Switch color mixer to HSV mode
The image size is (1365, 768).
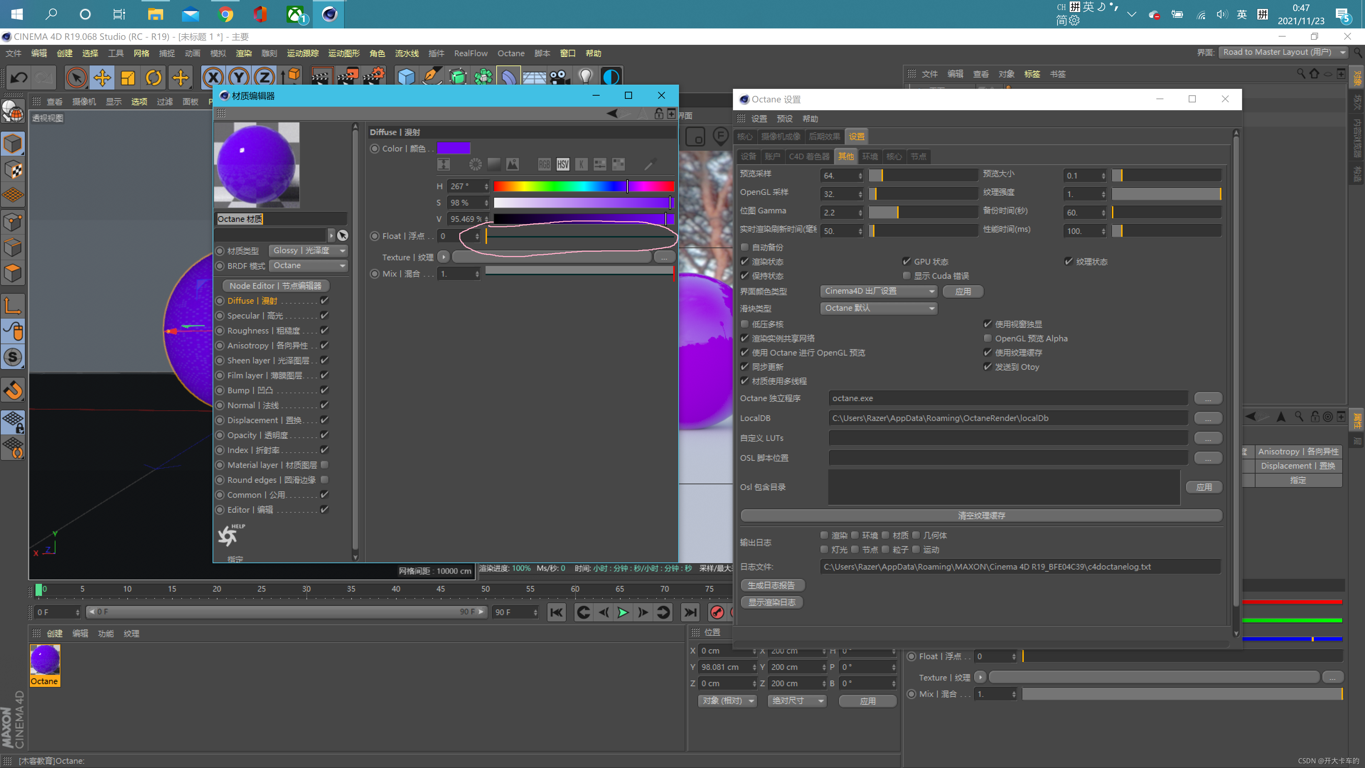pos(563,164)
